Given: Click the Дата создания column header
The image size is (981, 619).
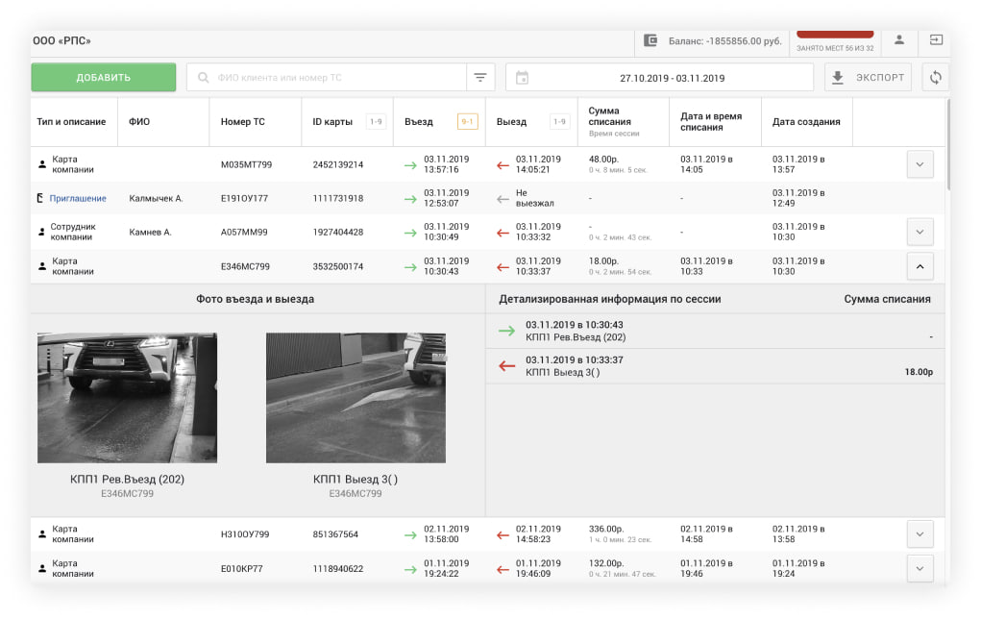Looking at the screenshot, I should [806, 122].
